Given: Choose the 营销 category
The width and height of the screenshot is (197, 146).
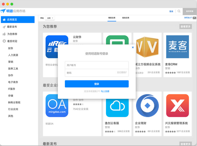Looking at the screenshot, I should 10,62.
